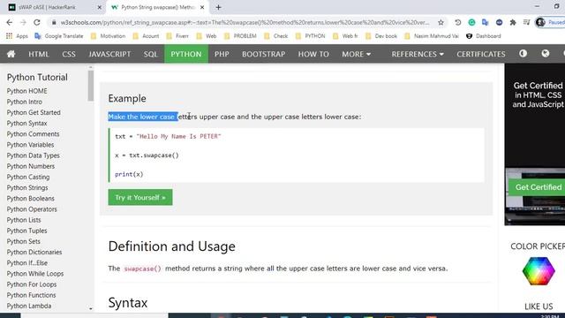Select the PYTHON menu item
The width and height of the screenshot is (565, 318).
pyautogui.click(x=186, y=54)
